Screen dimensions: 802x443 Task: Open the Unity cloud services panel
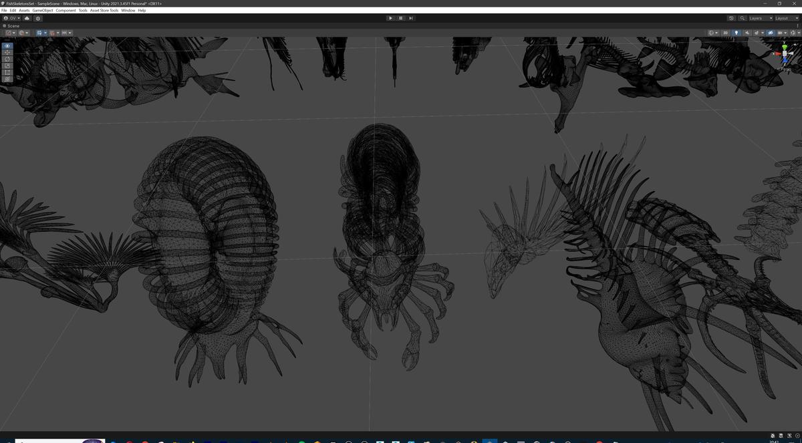pyautogui.click(x=27, y=18)
